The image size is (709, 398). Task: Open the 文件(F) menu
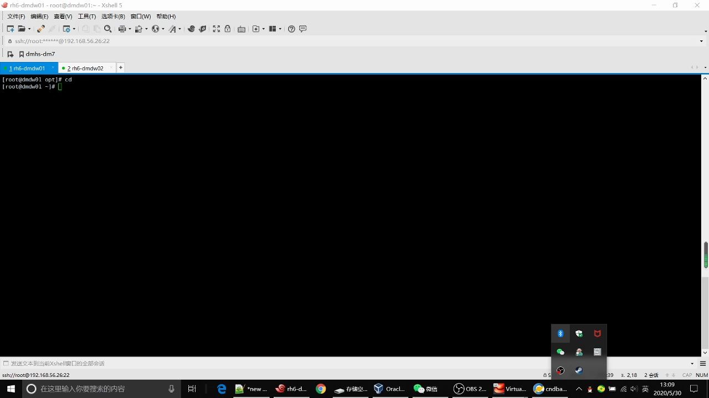pyautogui.click(x=16, y=17)
